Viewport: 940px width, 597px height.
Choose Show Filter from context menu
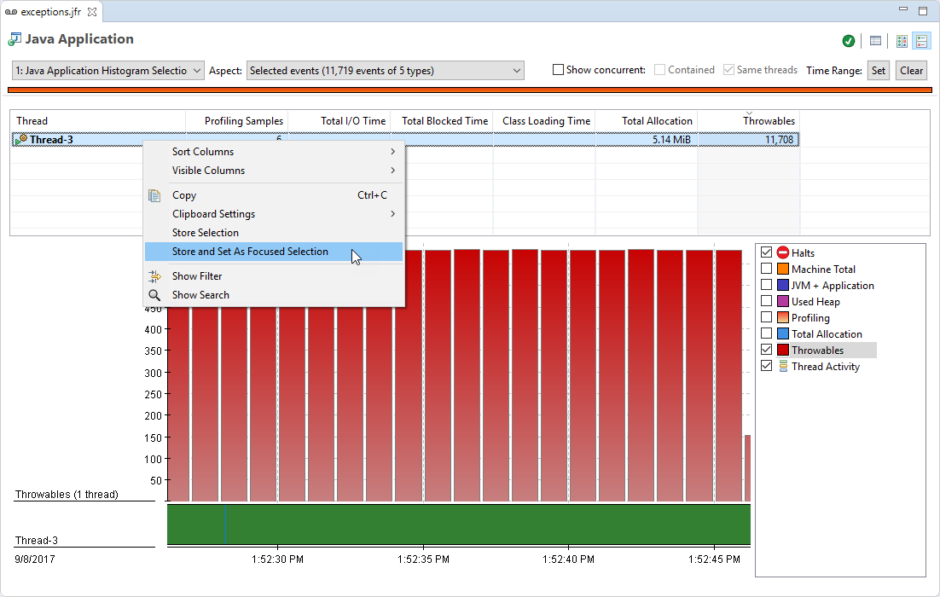point(275,276)
